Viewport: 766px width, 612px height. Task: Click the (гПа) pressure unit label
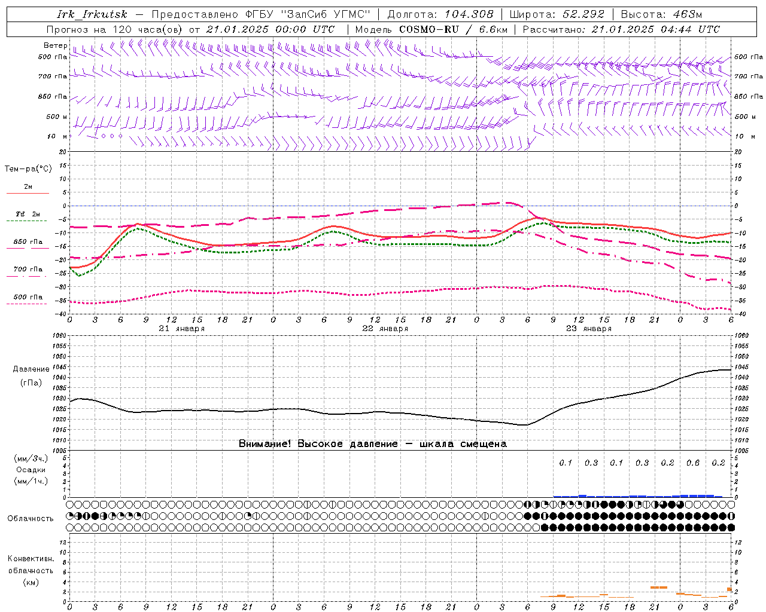tap(31, 383)
